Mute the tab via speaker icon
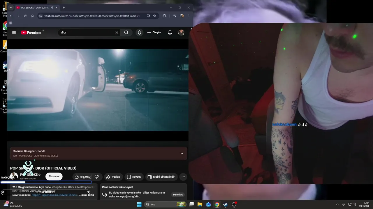This screenshot has height=209, width=373. 52,8
